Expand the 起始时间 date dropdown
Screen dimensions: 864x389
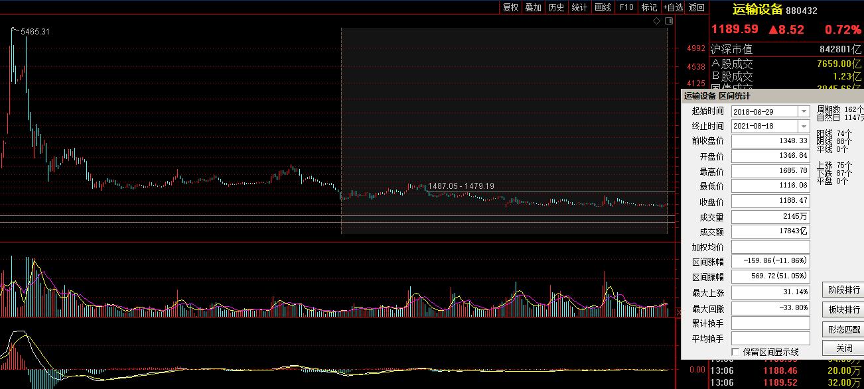[804, 112]
